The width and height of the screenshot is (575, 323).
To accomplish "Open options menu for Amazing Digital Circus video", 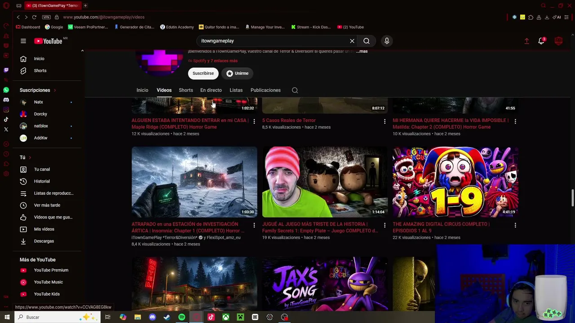I will click(515, 225).
